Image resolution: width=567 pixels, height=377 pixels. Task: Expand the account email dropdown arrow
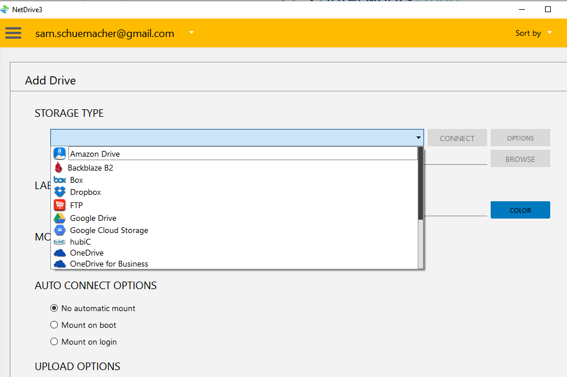click(x=192, y=32)
